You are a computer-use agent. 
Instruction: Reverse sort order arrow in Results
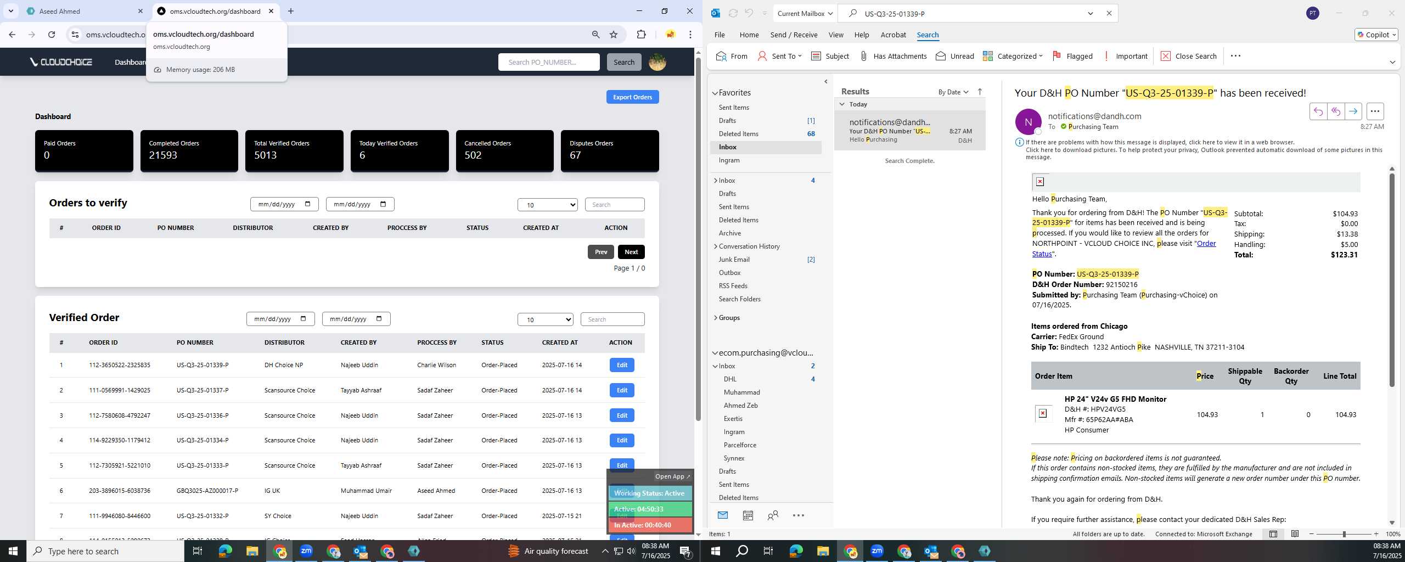[980, 92]
